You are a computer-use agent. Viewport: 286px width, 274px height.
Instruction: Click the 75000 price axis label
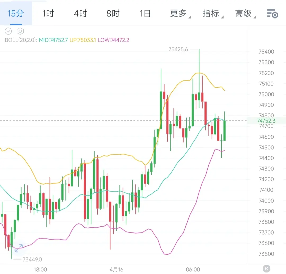266,94
